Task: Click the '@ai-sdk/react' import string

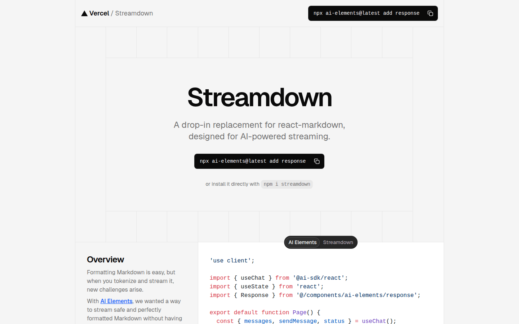Action: point(320,278)
